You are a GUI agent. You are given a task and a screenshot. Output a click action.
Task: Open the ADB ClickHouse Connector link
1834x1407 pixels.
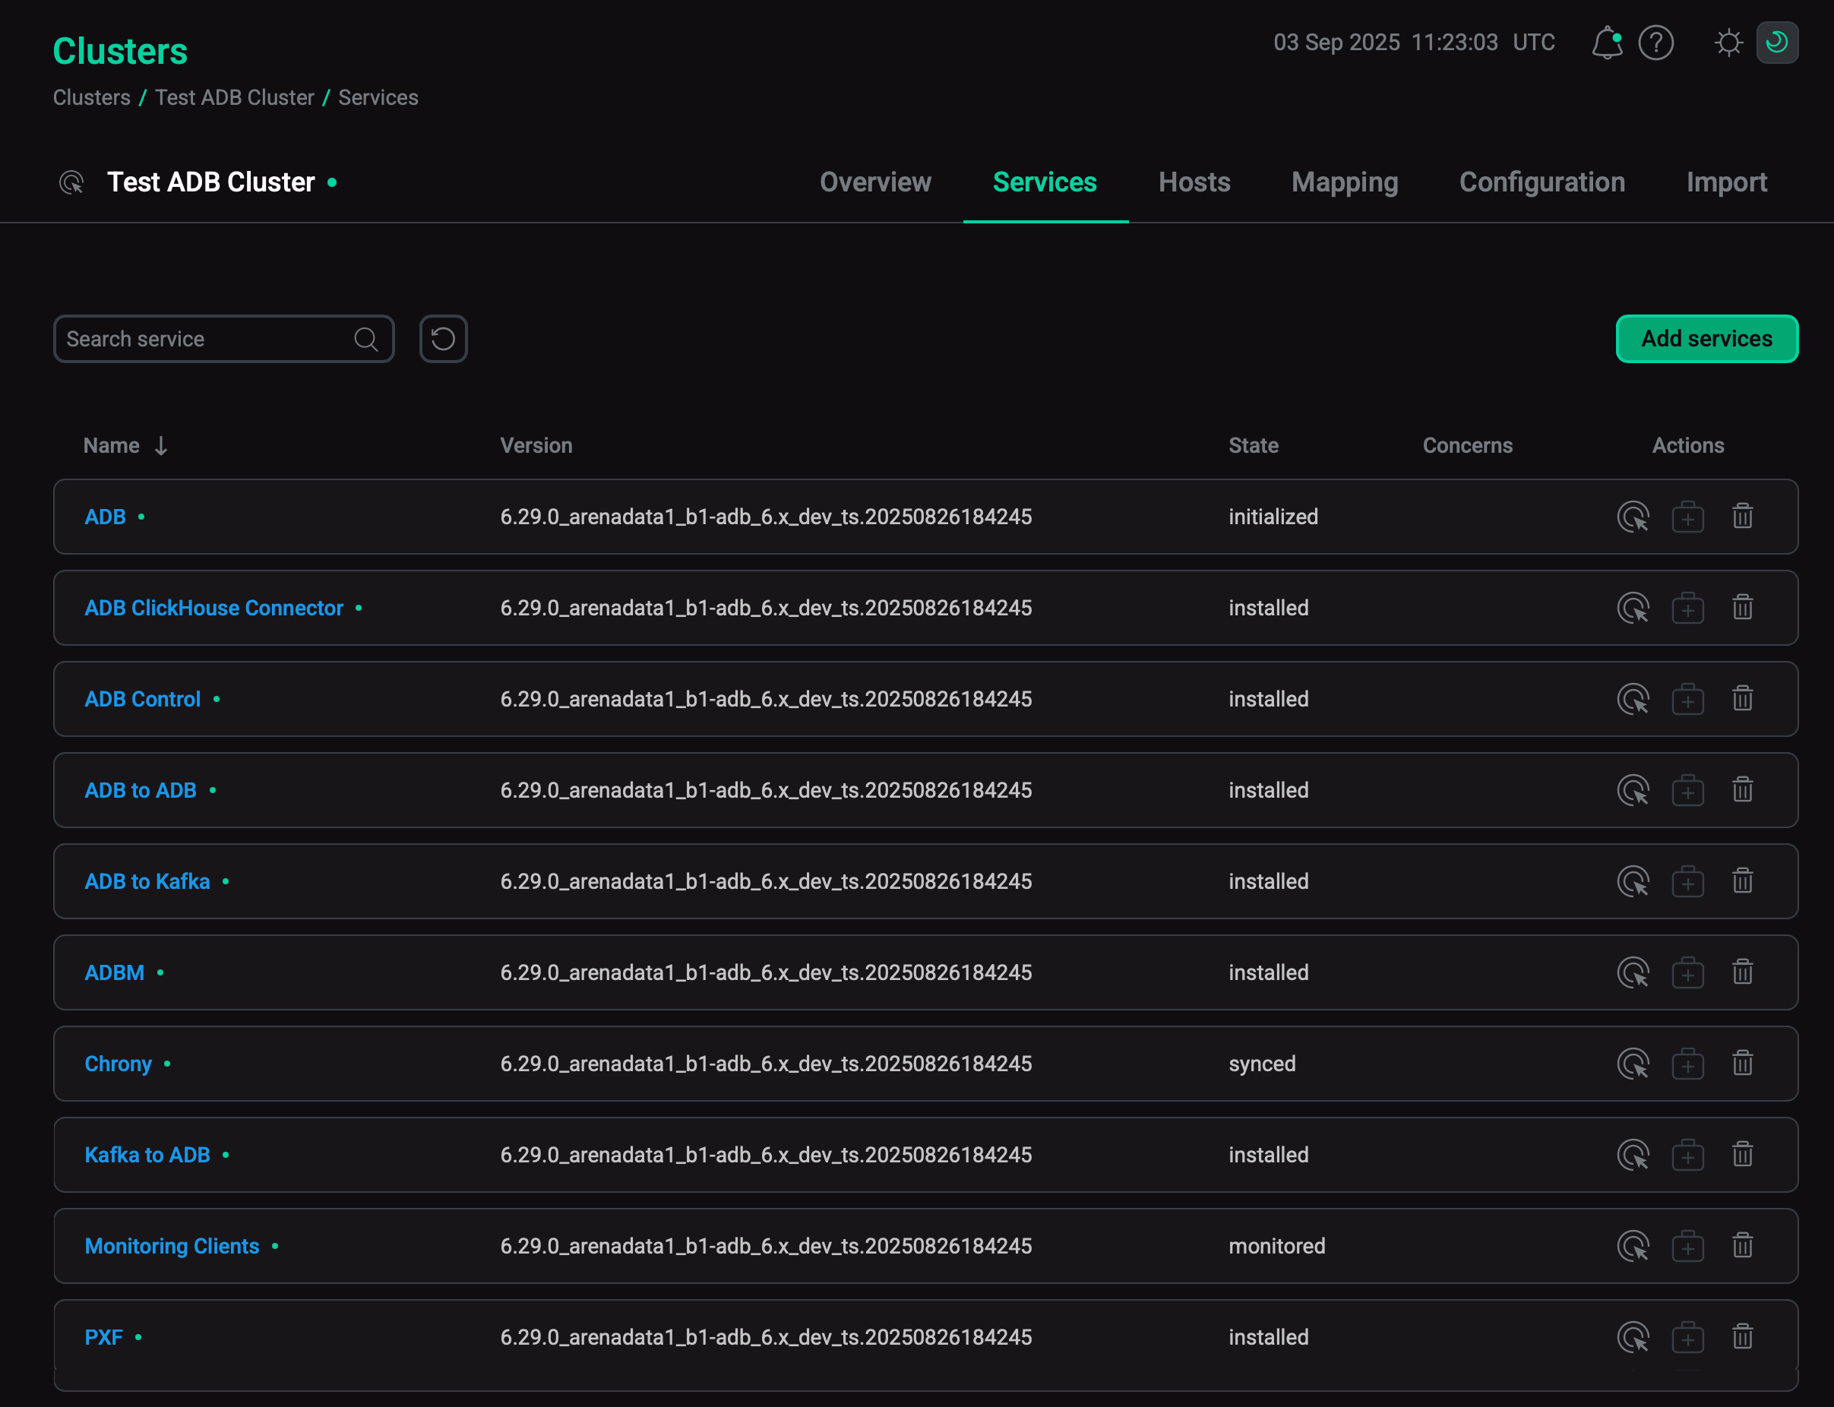213,608
